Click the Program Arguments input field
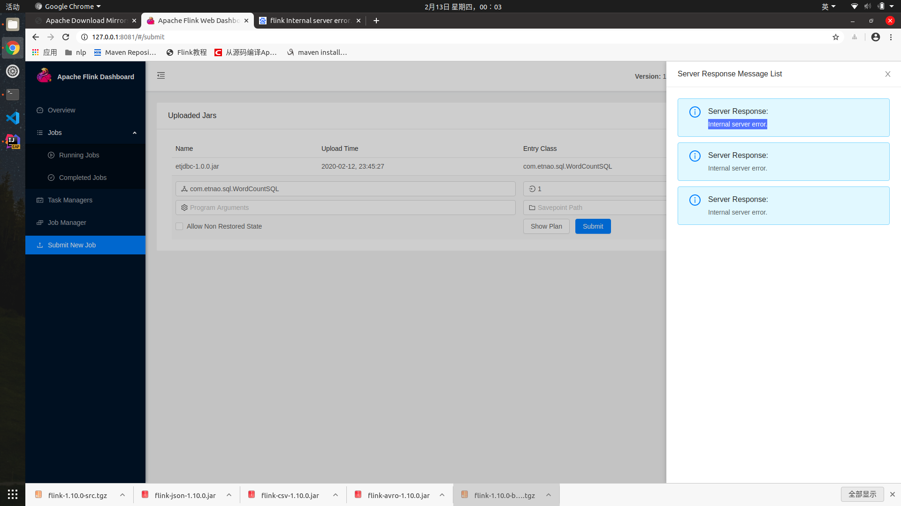Viewport: 901px width, 506px height. pos(345,208)
